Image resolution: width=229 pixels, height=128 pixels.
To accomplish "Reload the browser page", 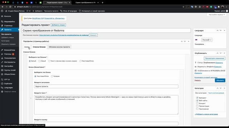I will (10, 7).
